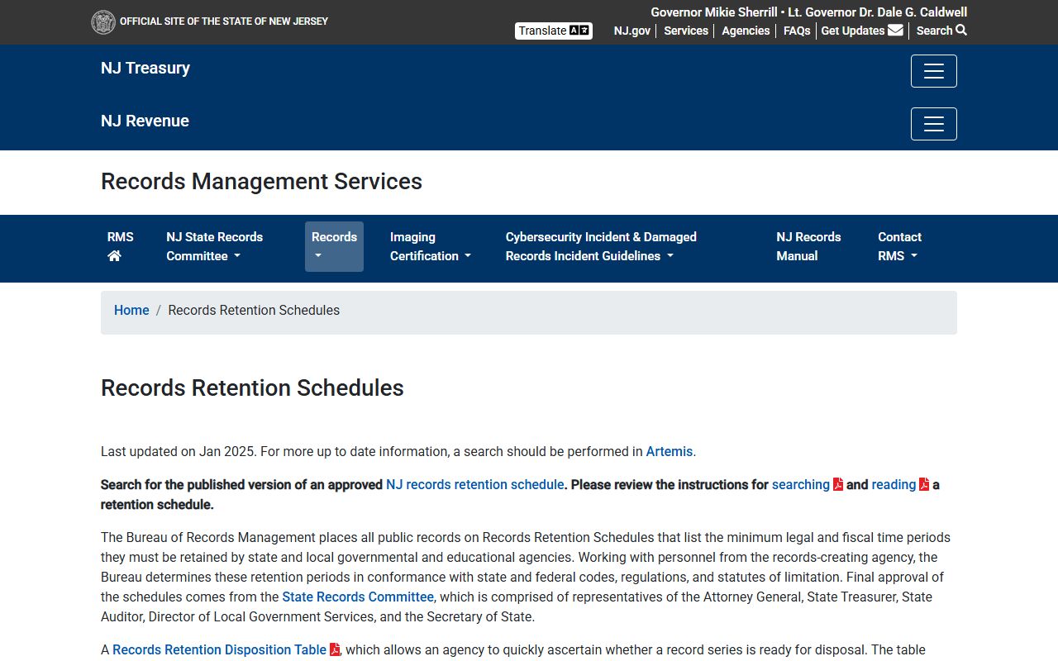
Task: Click the NJ Treasury title
Action: click(x=145, y=68)
